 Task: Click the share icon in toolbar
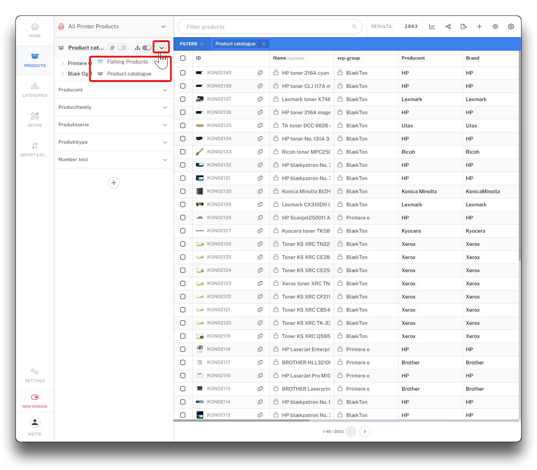tap(448, 27)
